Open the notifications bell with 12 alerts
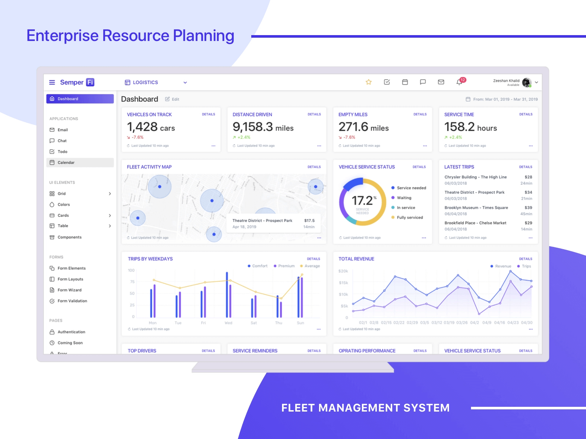Screen dimensions: 586x439 coord(459,82)
